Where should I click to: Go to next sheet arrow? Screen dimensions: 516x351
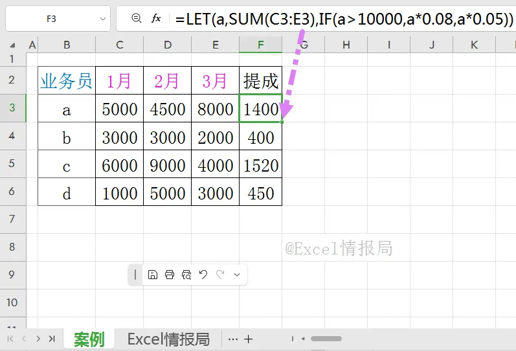(x=38, y=339)
